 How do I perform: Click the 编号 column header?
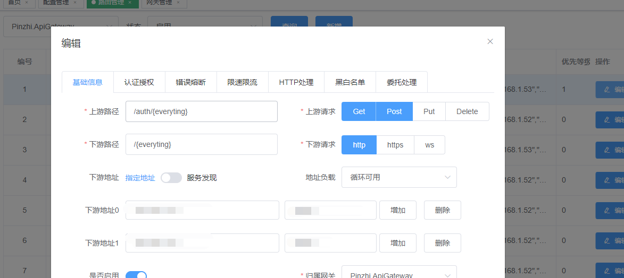click(x=24, y=62)
